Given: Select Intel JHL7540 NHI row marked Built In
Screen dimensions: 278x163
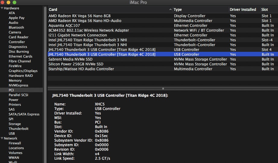Looking at the screenshot, I should [x=163, y=45].
